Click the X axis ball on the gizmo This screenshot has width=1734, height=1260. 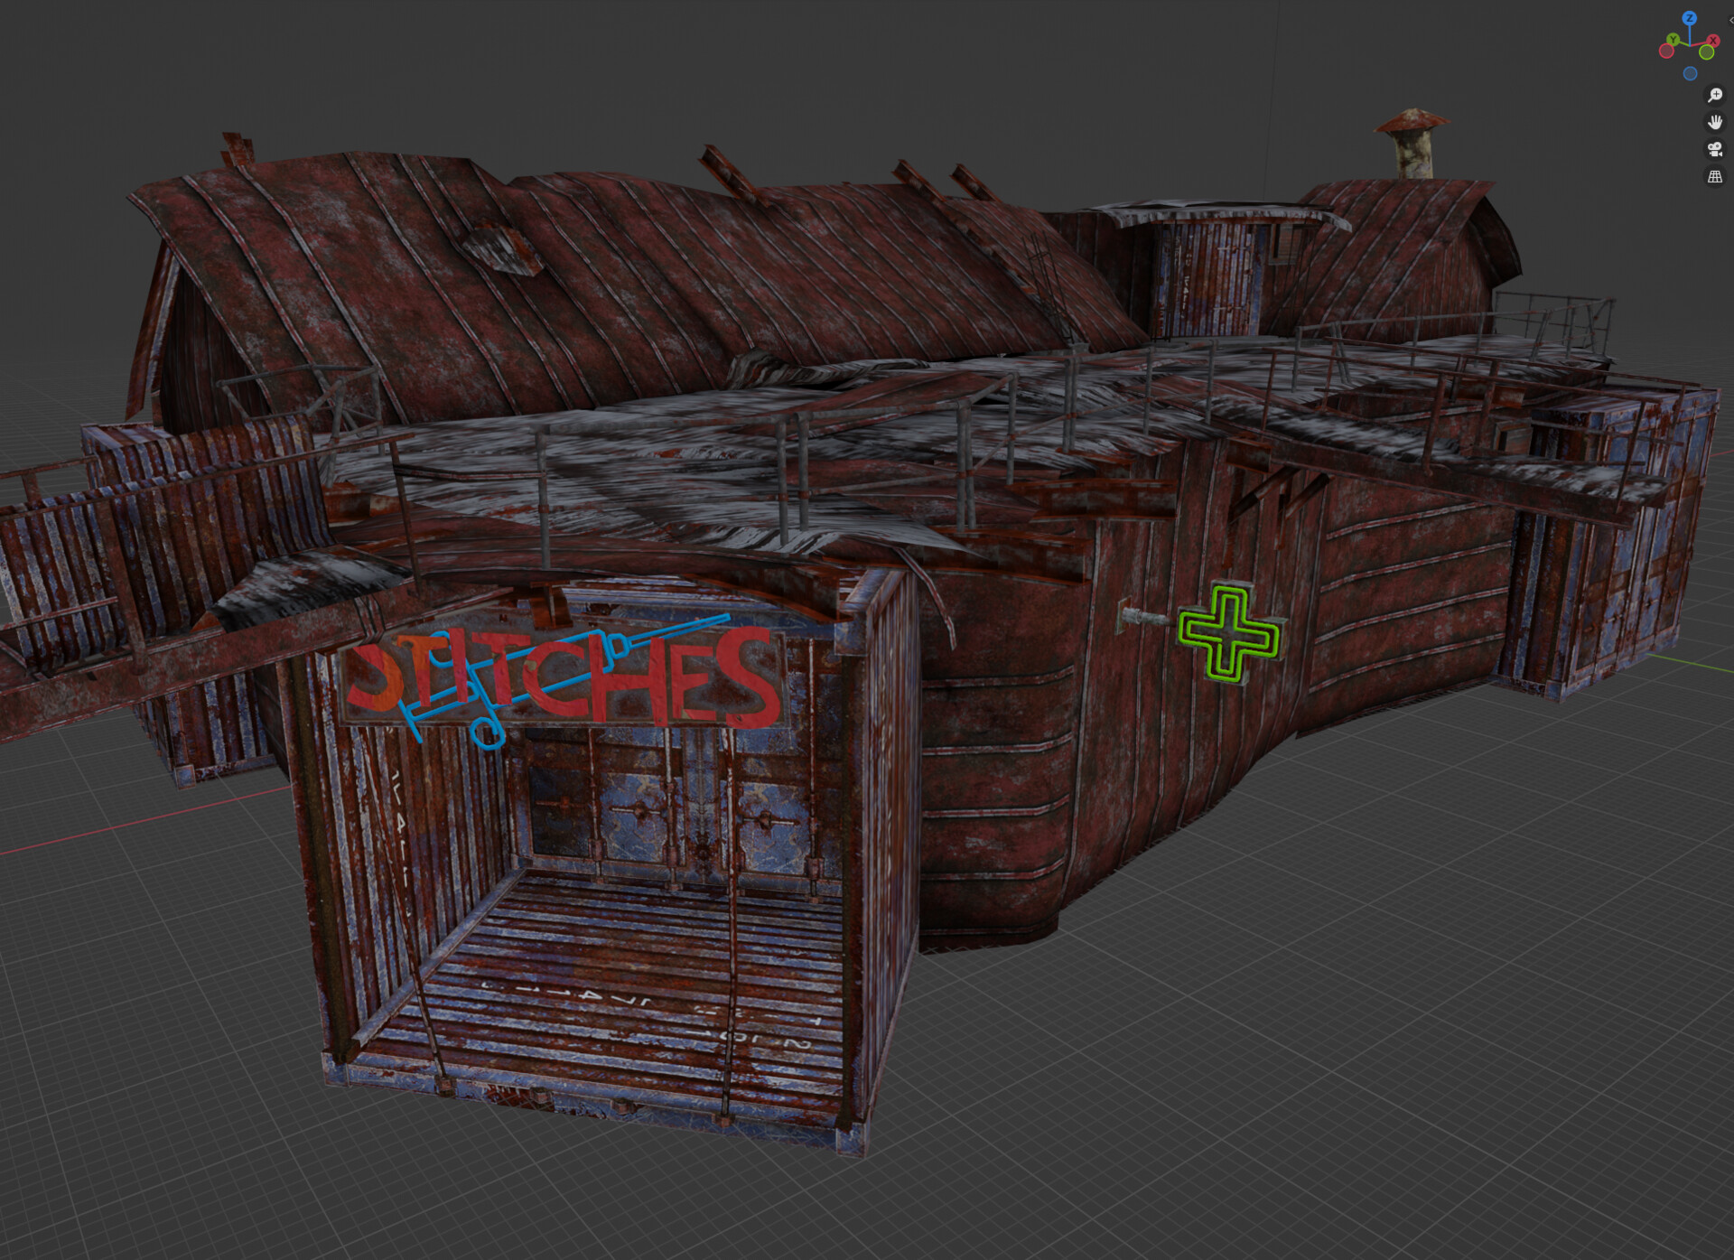pyautogui.click(x=1714, y=39)
